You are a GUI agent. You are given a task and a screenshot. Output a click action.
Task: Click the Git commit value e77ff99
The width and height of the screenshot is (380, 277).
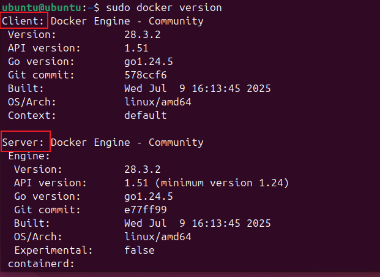pos(146,210)
